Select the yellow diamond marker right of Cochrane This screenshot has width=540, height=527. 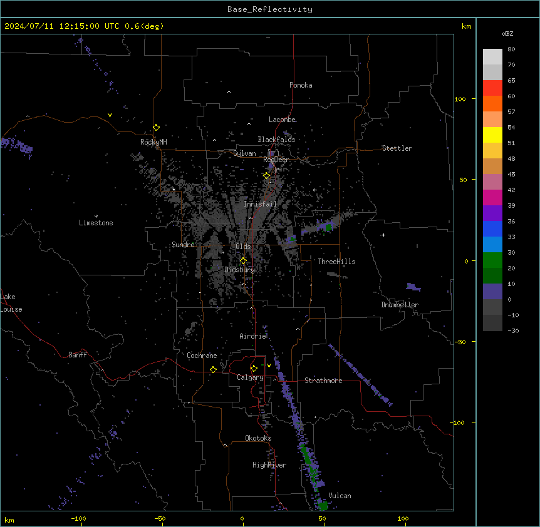[x=213, y=369]
